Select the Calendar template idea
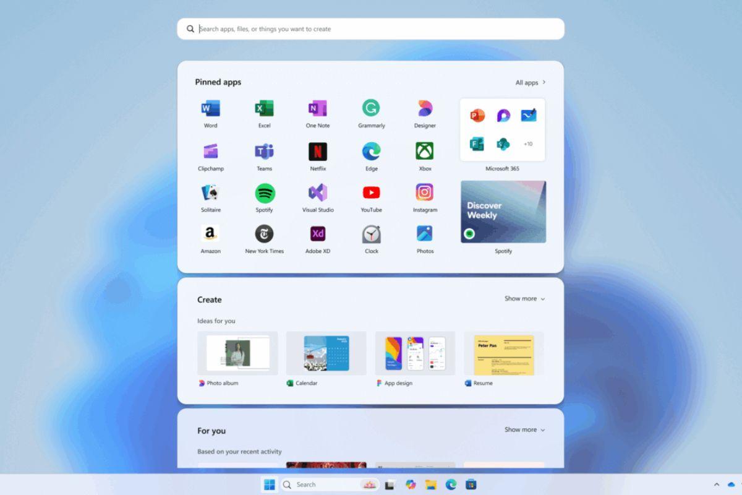This screenshot has height=495, width=742. coord(326,353)
